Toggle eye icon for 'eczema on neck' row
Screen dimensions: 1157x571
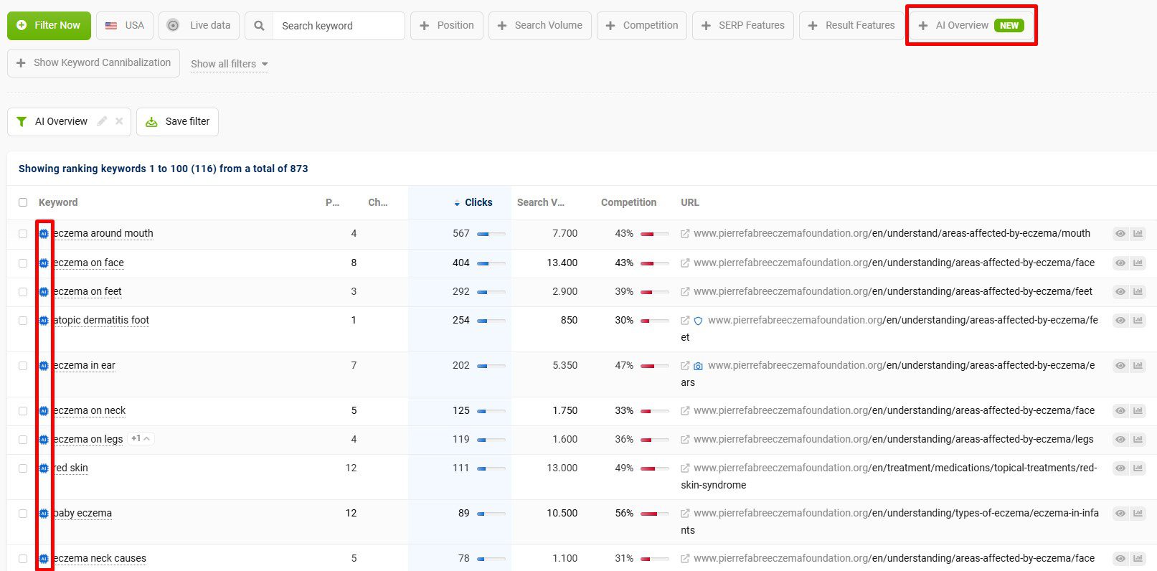[x=1120, y=411]
